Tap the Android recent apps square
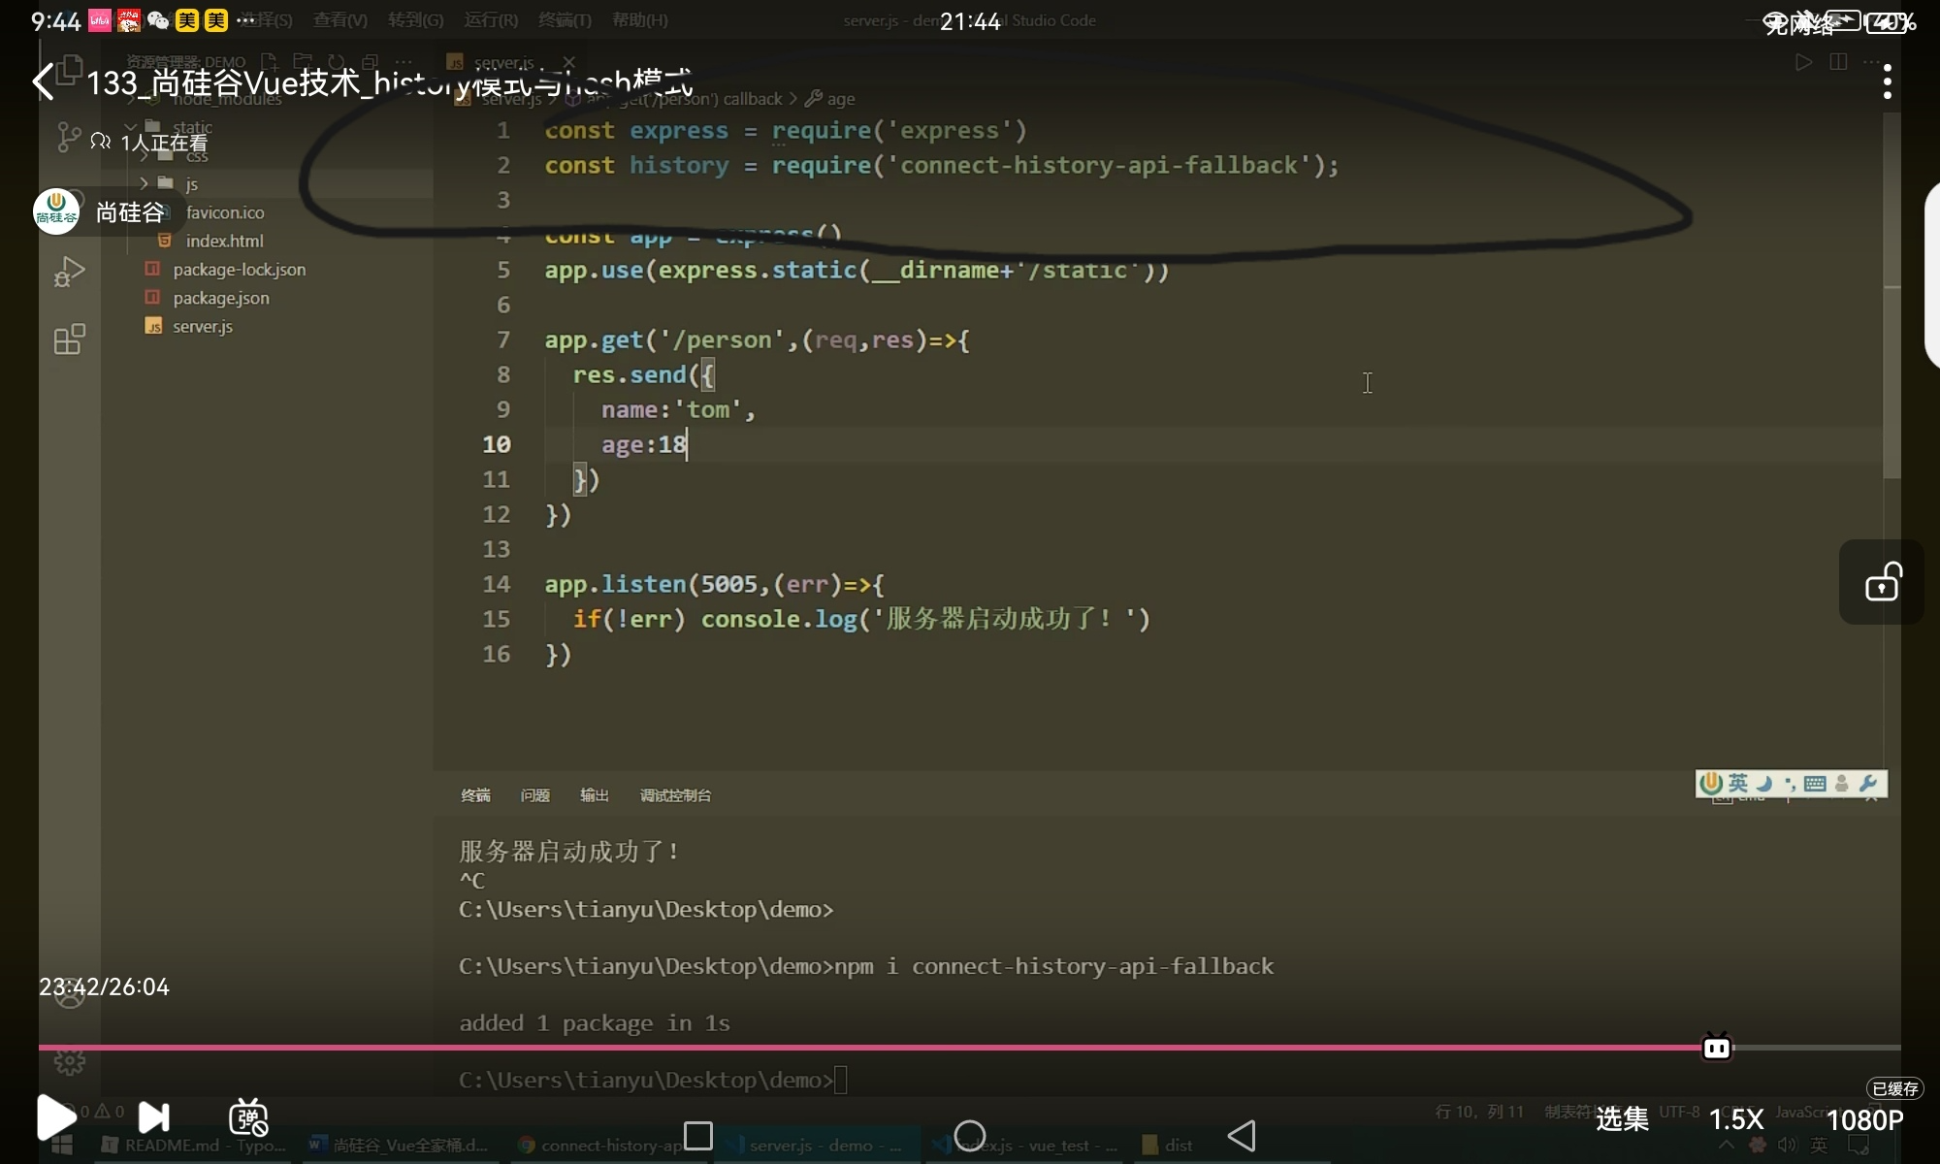1940x1164 pixels. click(x=698, y=1135)
